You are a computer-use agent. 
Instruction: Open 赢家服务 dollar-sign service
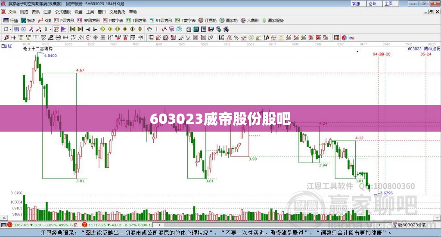(x=273, y=20)
